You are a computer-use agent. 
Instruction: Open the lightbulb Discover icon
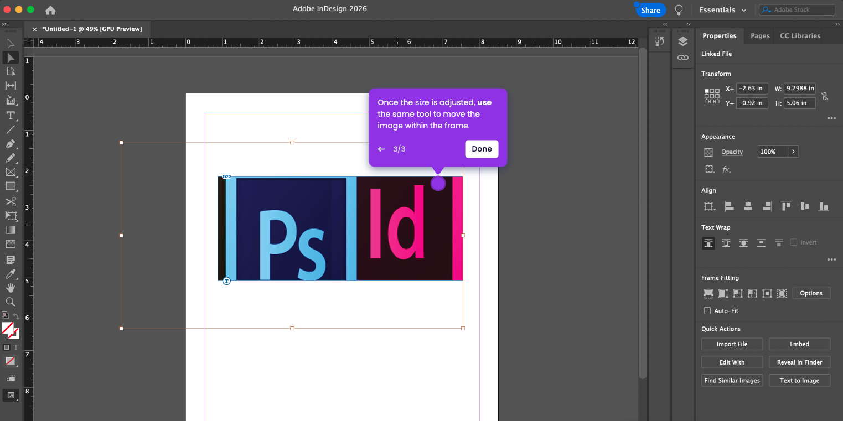(x=679, y=10)
